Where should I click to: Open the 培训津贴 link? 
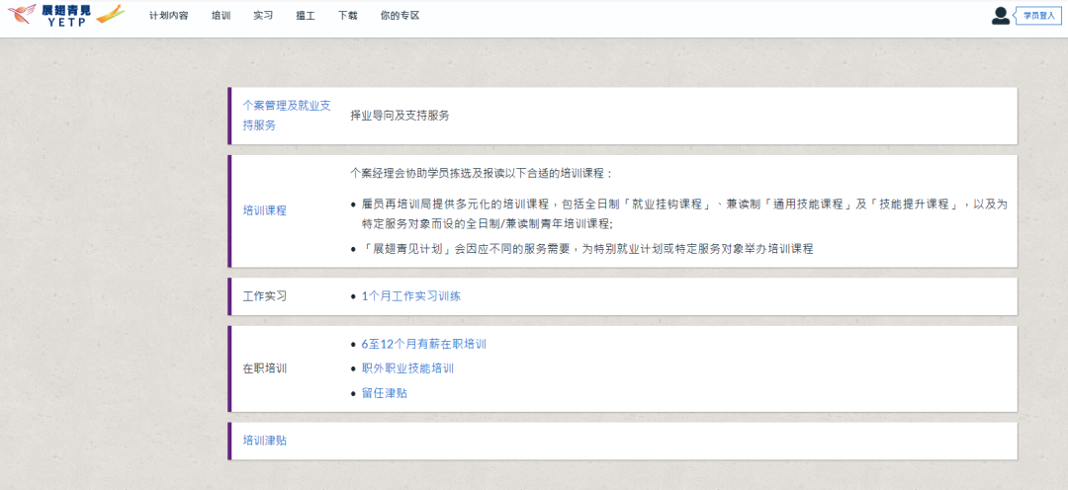pos(265,441)
